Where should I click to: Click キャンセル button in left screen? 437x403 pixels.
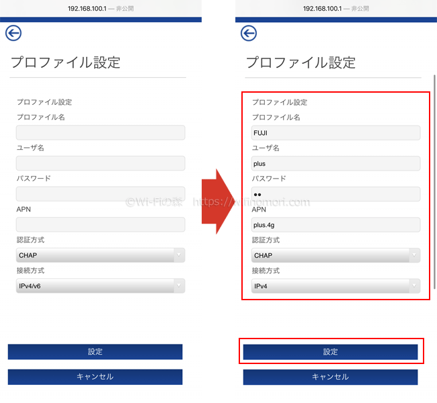pyautogui.click(x=95, y=377)
